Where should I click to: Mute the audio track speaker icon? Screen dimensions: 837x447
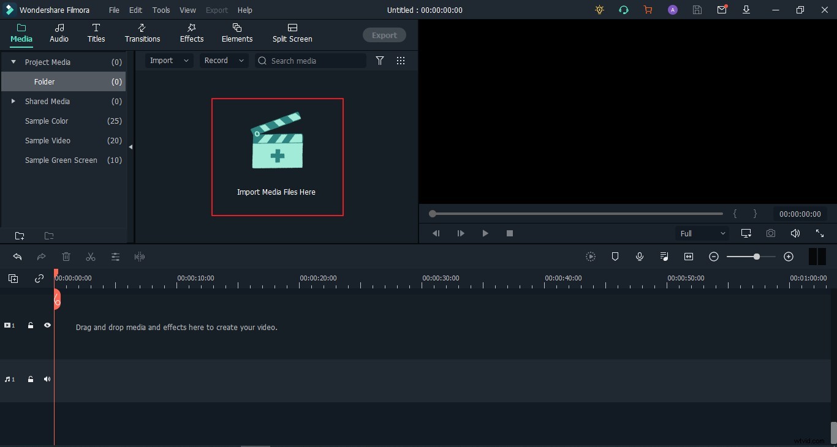tap(47, 380)
